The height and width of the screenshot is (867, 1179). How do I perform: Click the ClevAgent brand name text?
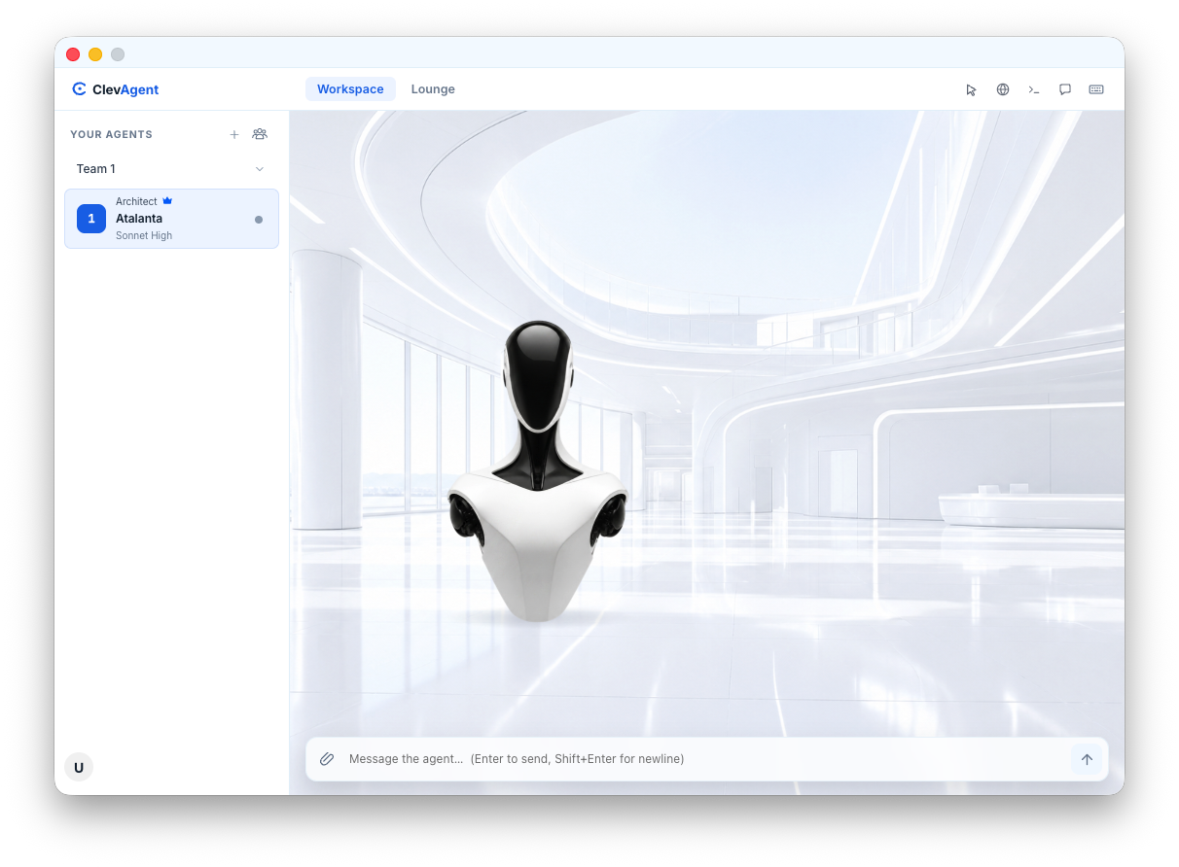pos(125,89)
